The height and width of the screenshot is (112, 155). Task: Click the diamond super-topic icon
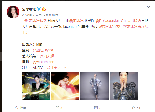(x=26, y=21)
